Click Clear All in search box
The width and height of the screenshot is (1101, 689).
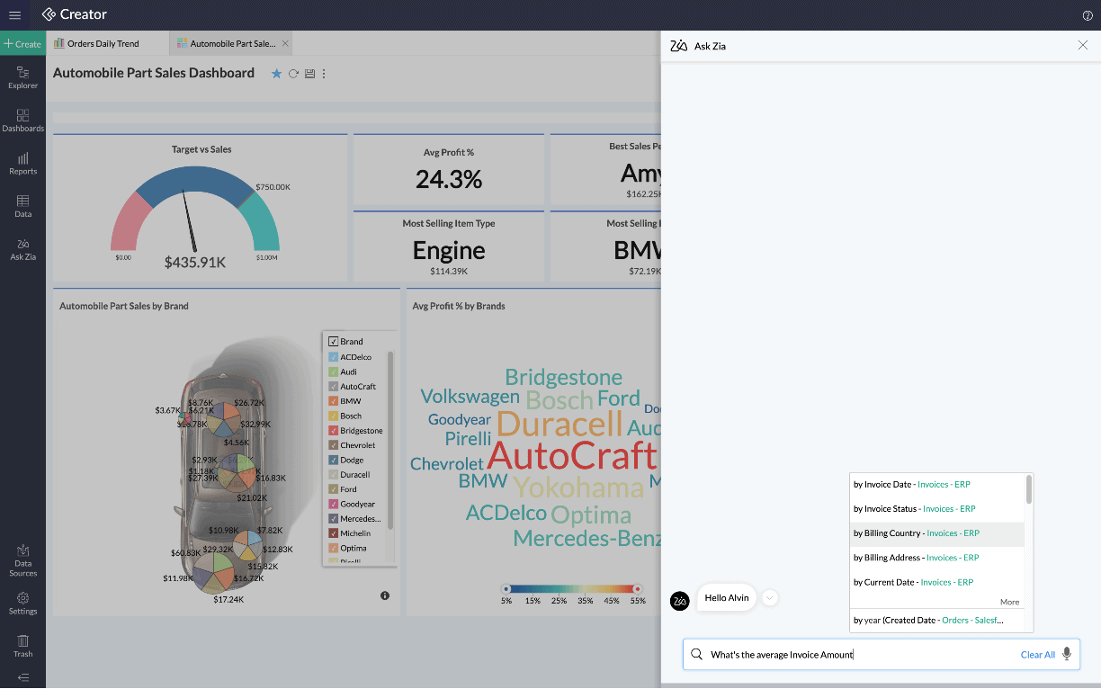1037,655
